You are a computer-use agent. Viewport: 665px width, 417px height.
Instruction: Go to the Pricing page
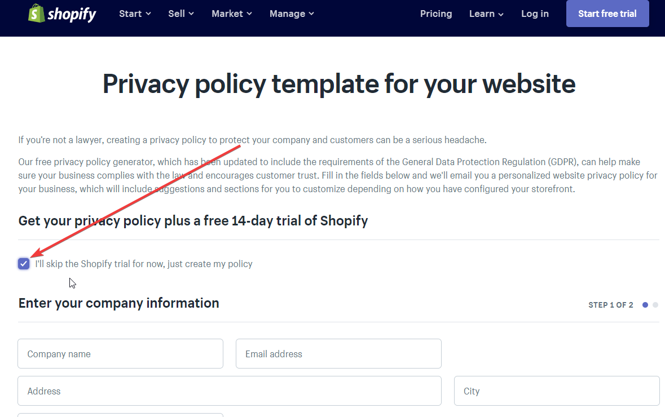[436, 14]
